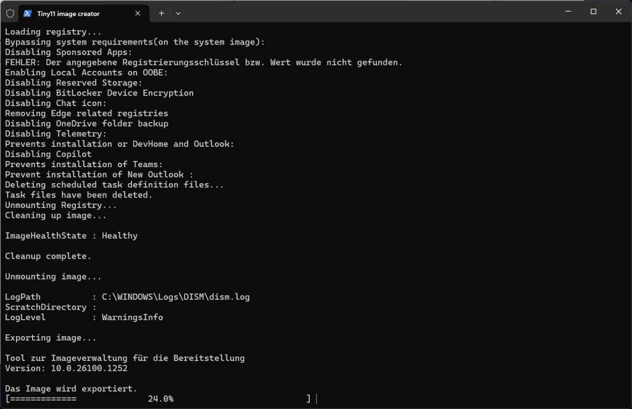
Task: Close the Tiny11 image creator tab
Action: click(138, 13)
